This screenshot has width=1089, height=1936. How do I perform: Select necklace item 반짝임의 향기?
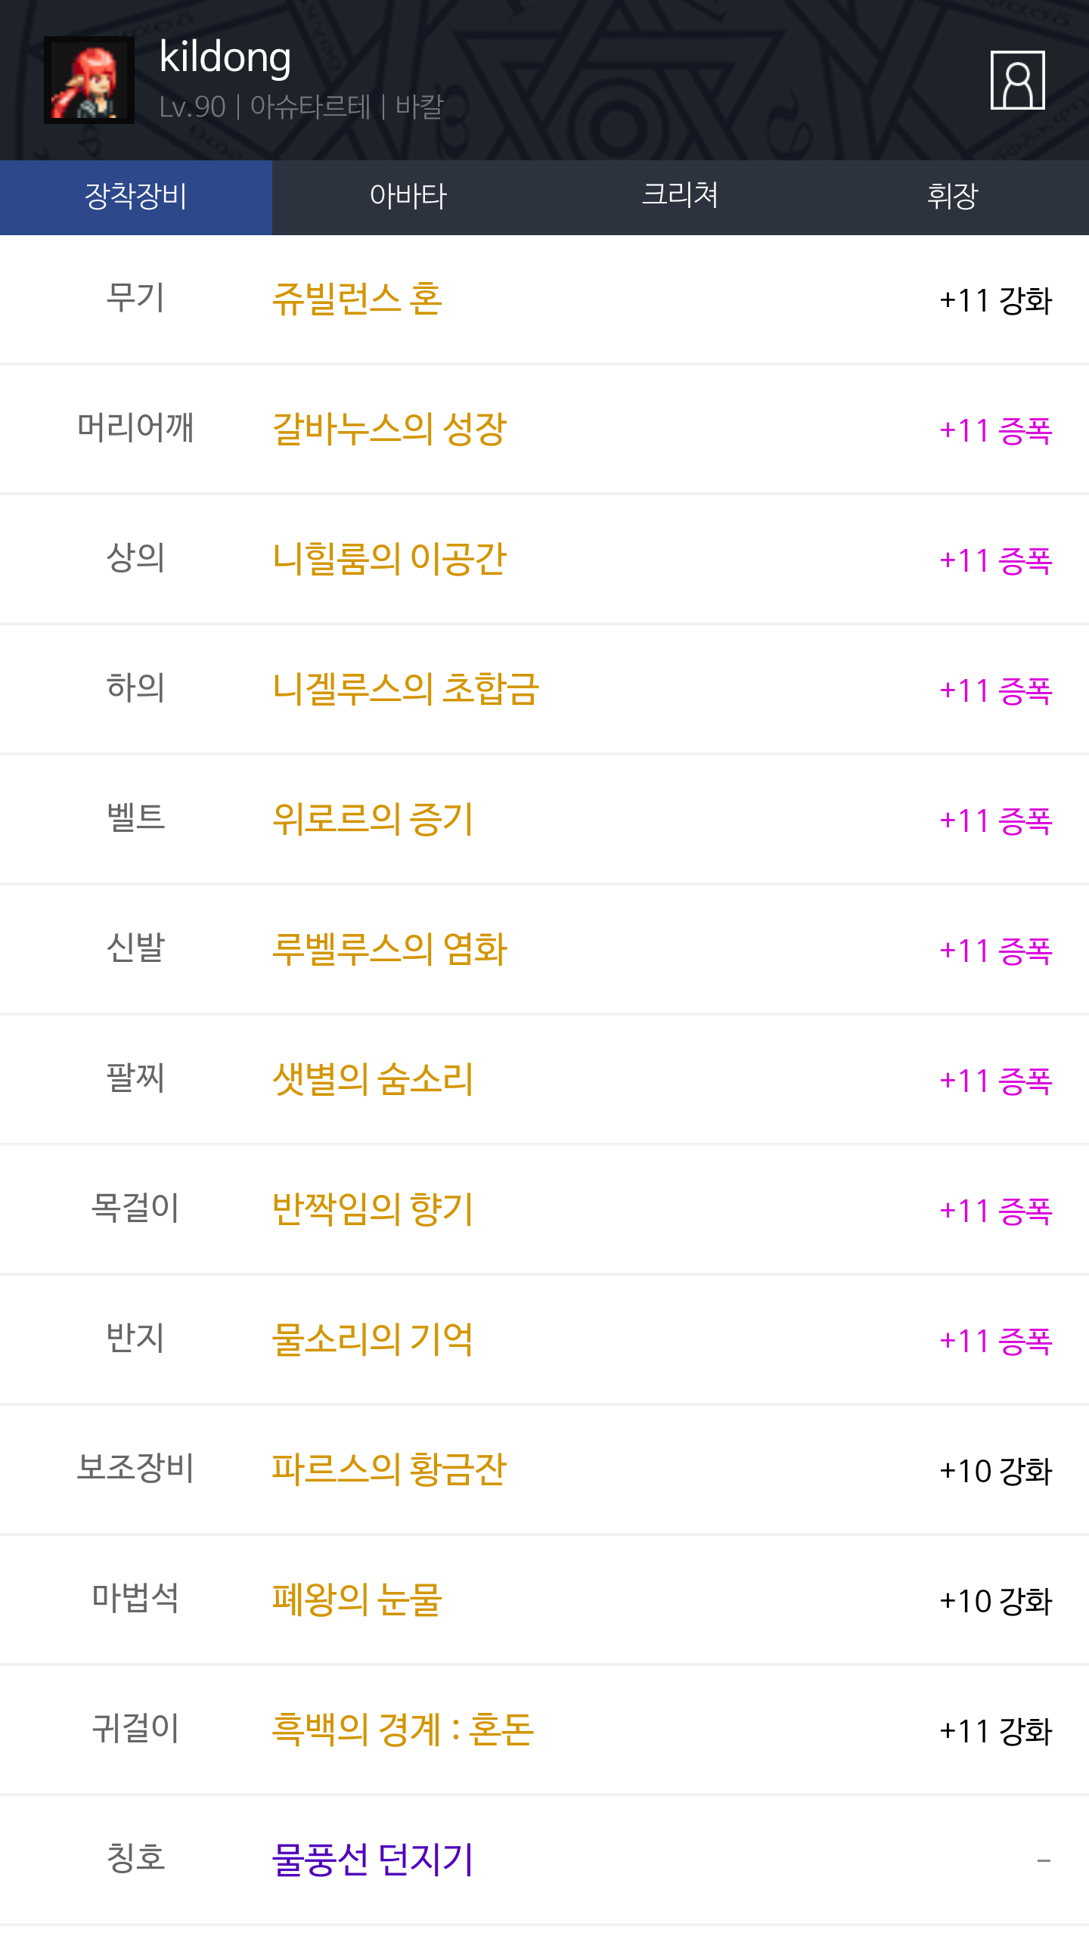(373, 1210)
